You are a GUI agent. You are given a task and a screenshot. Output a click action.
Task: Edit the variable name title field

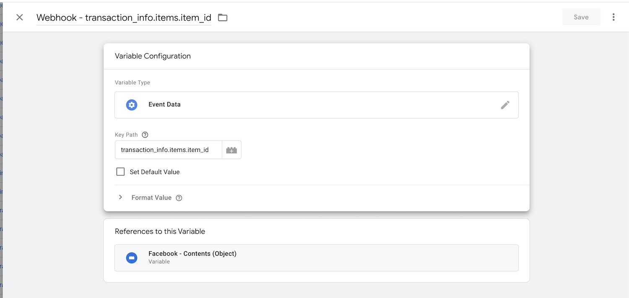(124, 18)
